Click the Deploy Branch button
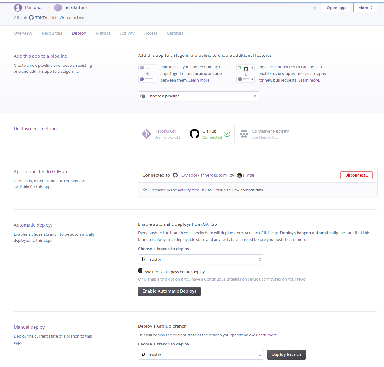The height and width of the screenshot is (367, 384). pos(286,355)
